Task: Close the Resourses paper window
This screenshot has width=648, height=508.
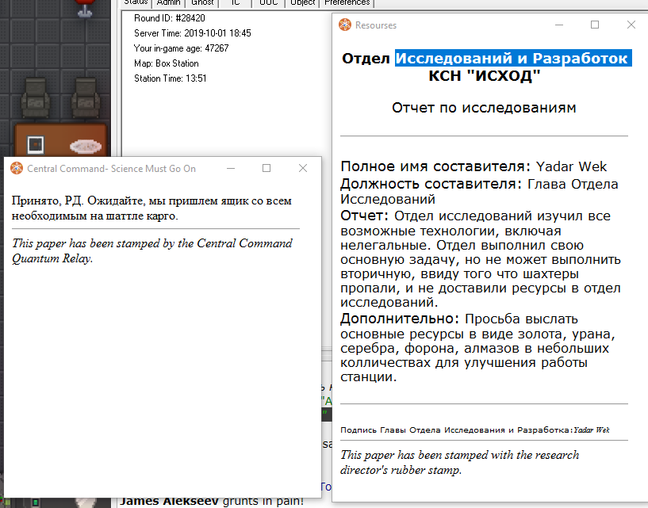Action: [631, 25]
